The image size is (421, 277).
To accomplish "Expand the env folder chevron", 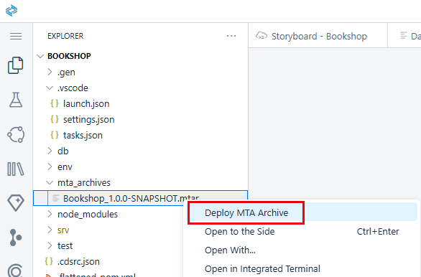I will 50,166.
